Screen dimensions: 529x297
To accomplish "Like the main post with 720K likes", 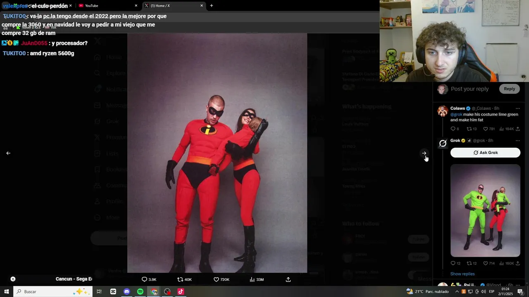I will point(221,279).
